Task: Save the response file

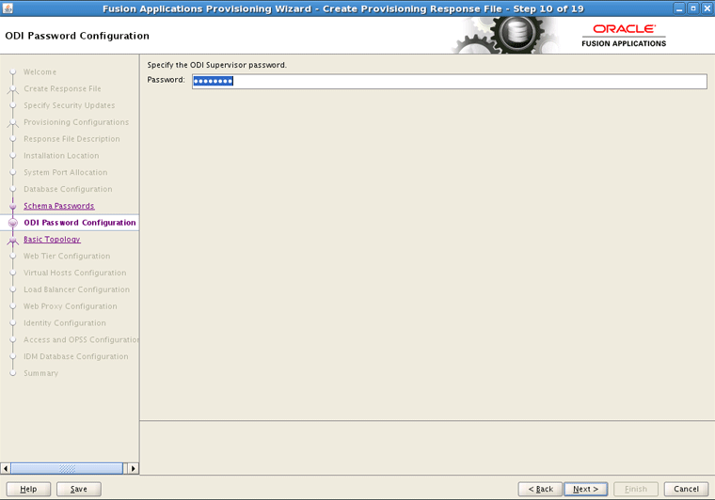Action: (78, 489)
